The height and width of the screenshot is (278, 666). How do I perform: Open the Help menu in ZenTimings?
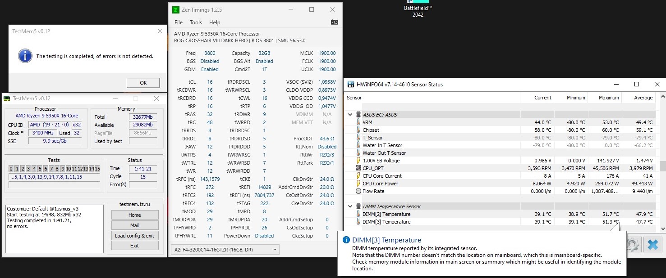click(215, 22)
